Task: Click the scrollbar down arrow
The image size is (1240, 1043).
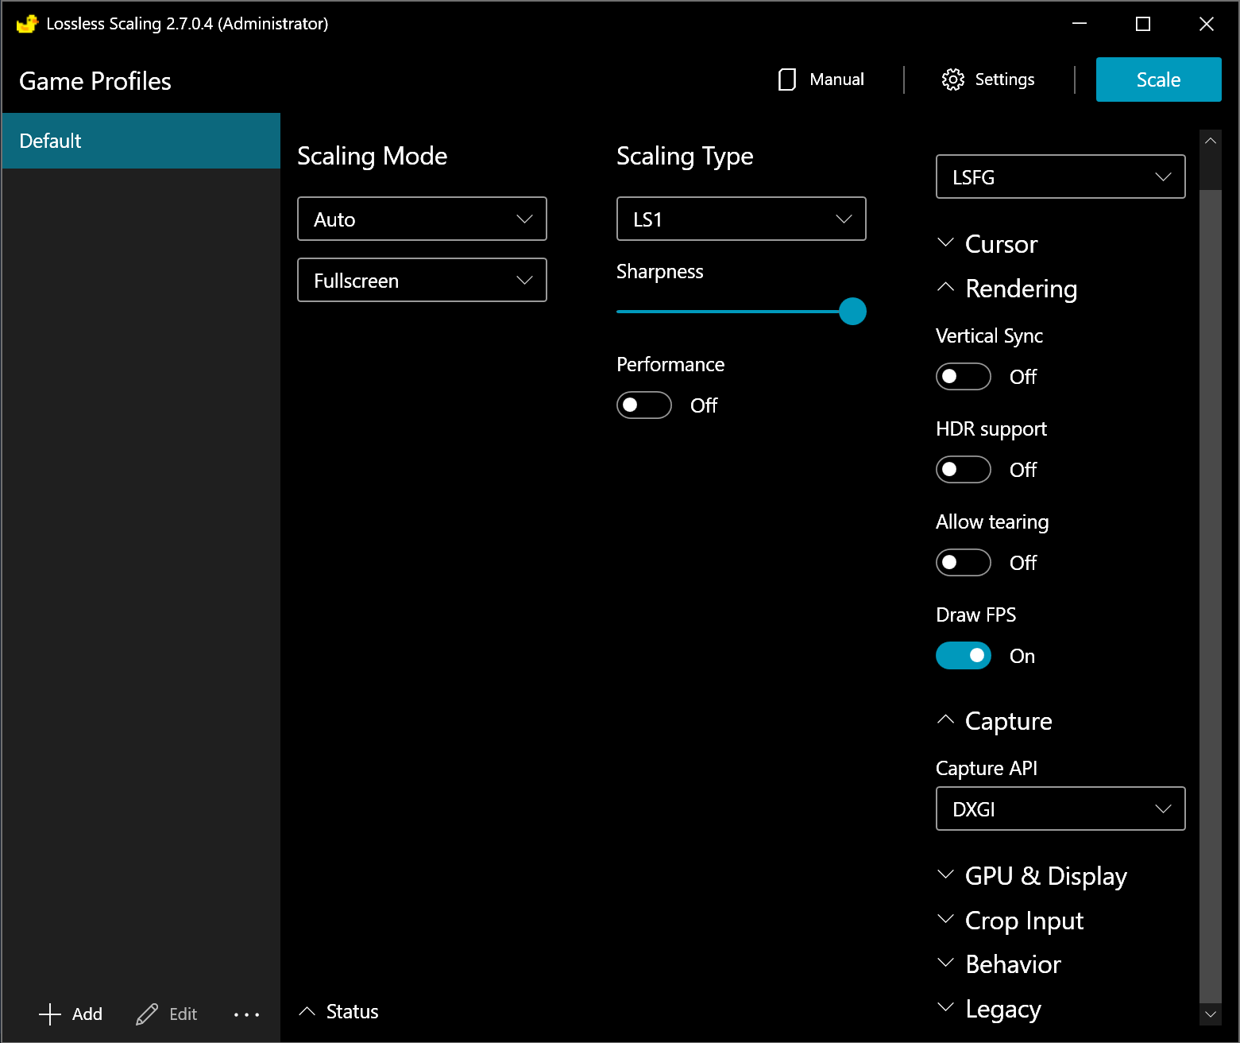Action: tap(1211, 1014)
